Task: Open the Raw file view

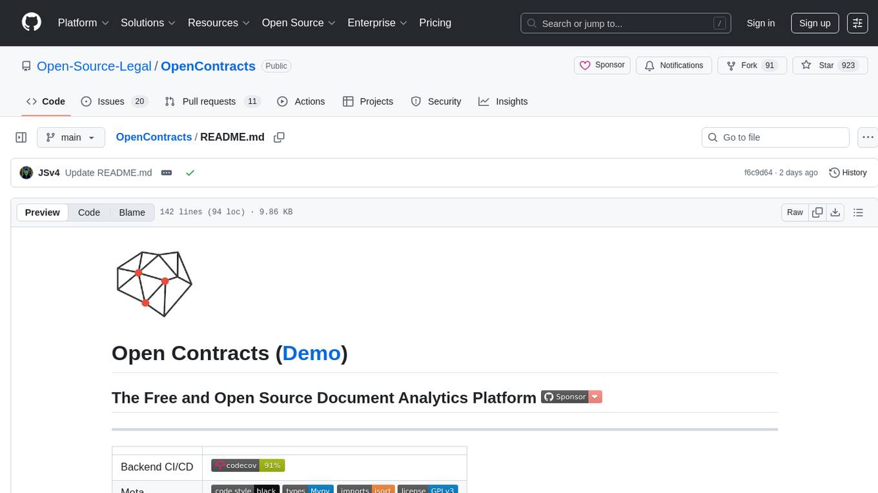Action: pyautogui.click(x=795, y=212)
